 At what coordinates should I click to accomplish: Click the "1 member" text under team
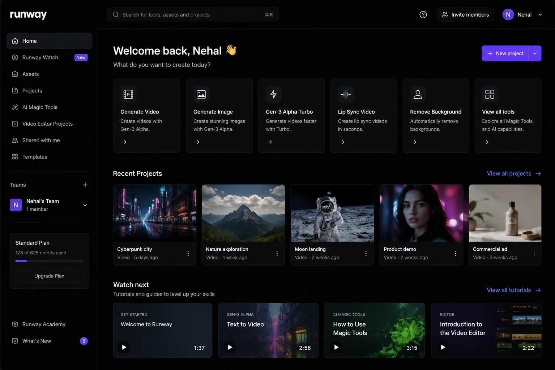(x=37, y=209)
